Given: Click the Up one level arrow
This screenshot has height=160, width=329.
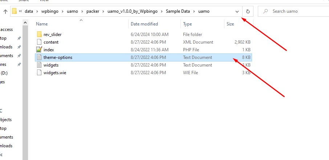Looking at the screenshot, I should click(5, 11).
